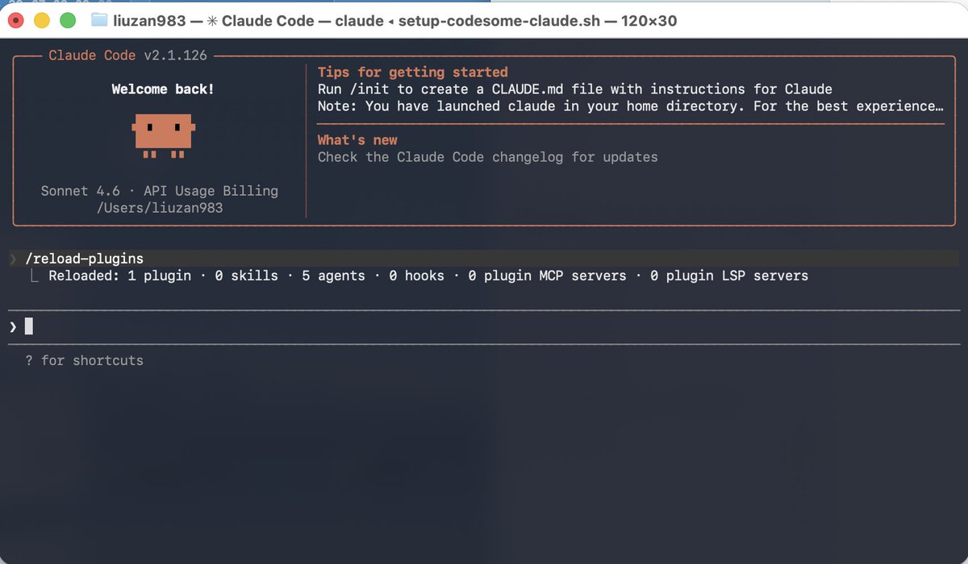Viewport: 968px width, 564px height.
Task: Click the "0 hooks" text
Action: (416, 276)
